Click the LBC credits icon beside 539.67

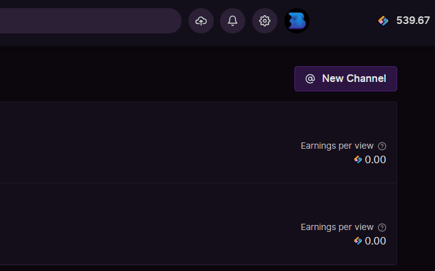click(383, 21)
